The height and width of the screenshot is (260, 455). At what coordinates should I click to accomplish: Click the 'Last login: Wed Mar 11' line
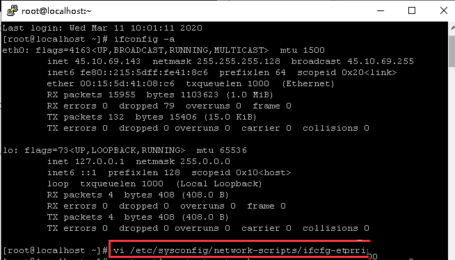click(x=102, y=28)
